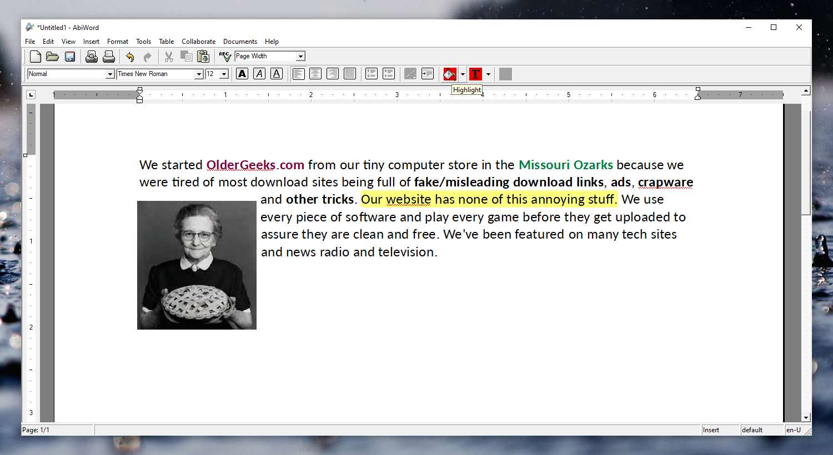The height and width of the screenshot is (455, 833).
Task: Apply numbered list formatting
Action: (x=372, y=74)
